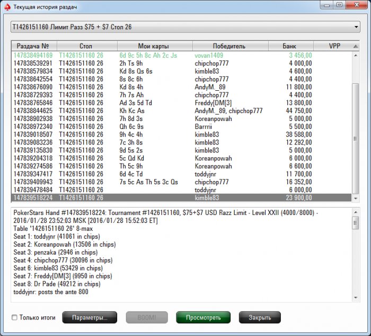Screen dimensions: 371x336
Task: Click winner 'AndyM._89, chipchop777' cell
Action: [228, 110]
